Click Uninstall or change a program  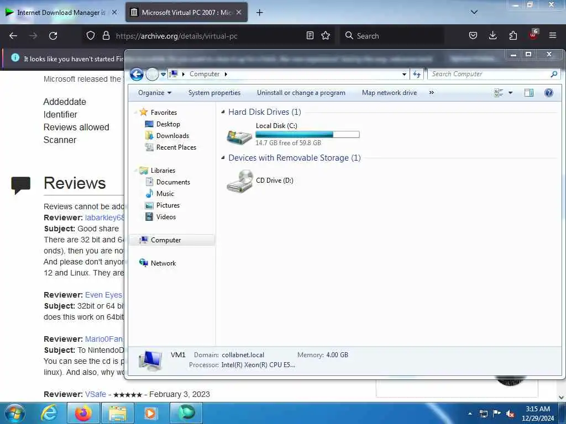point(301,93)
